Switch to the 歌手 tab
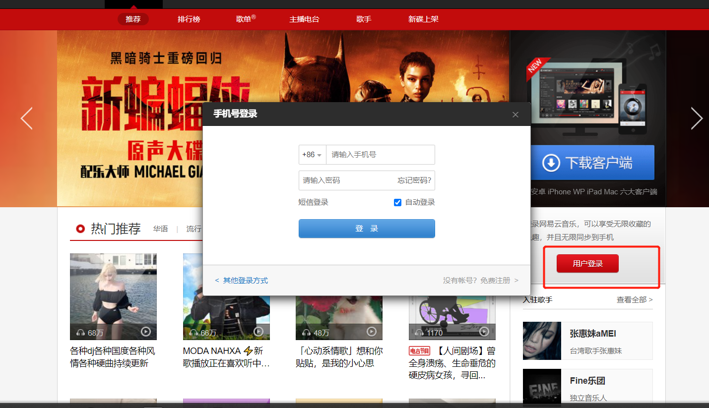 pyautogui.click(x=364, y=19)
